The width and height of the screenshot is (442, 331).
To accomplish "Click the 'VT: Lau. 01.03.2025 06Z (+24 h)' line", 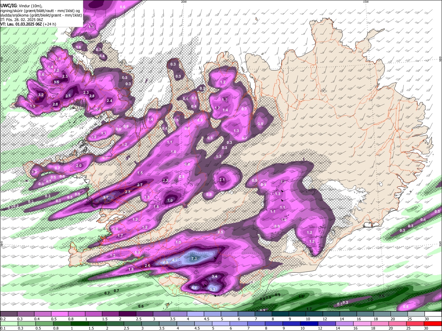I will point(28,24).
